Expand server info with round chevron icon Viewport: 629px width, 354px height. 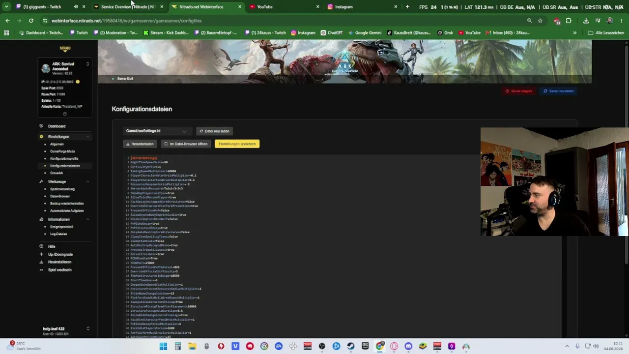point(64,114)
